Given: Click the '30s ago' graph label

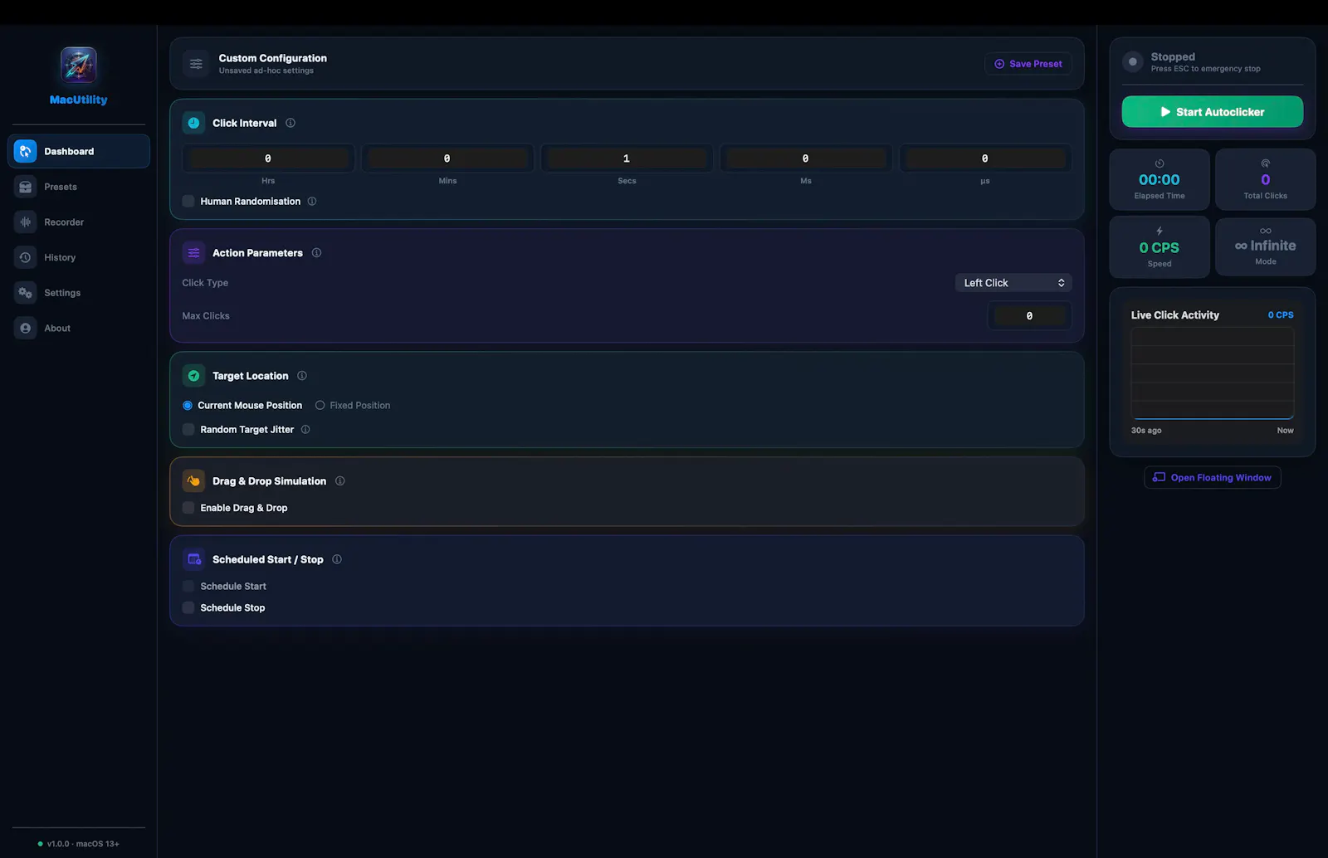Looking at the screenshot, I should click(x=1146, y=431).
